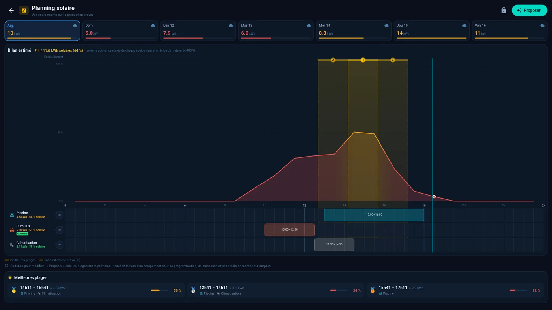The width and height of the screenshot is (552, 310).
Task: Click the 7.4 / 11.6 kWh solaires summary
Action: [59, 50]
